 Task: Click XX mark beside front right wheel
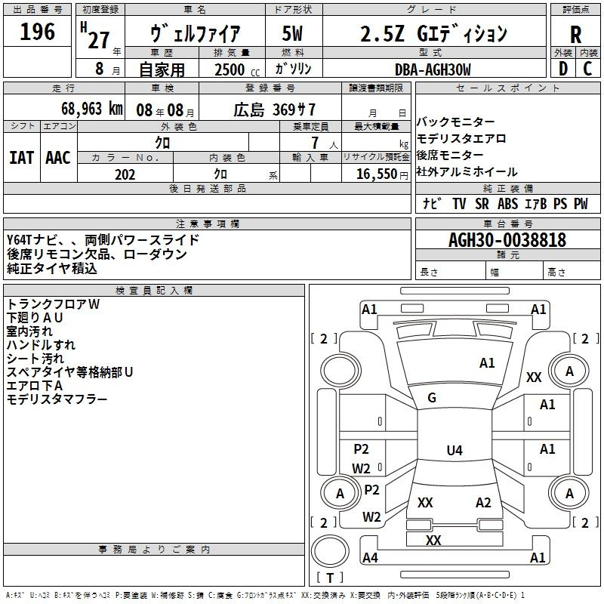(534, 377)
